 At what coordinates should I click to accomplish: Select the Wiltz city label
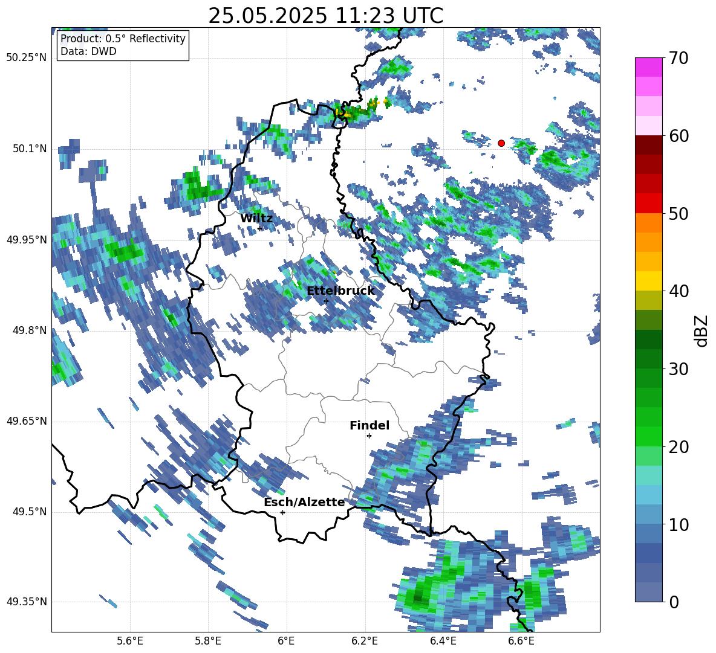click(256, 219)
